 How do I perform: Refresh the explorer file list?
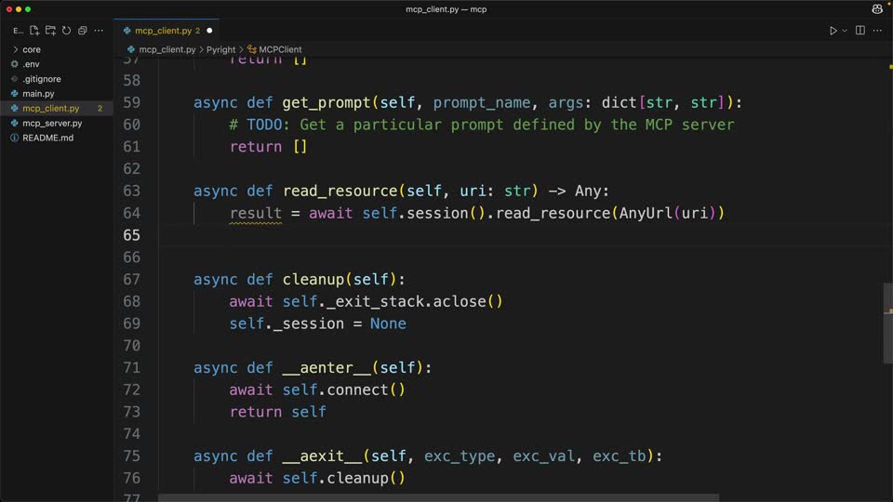pos(66,30)
